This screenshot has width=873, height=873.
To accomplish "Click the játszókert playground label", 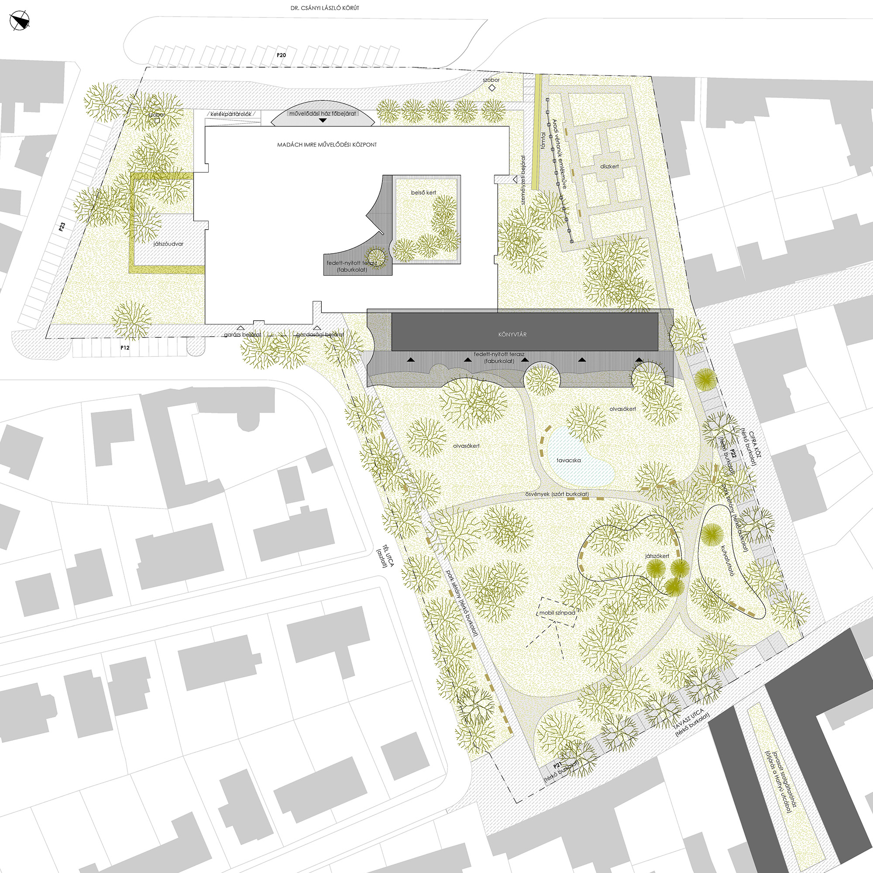I will tap(657, 556).
